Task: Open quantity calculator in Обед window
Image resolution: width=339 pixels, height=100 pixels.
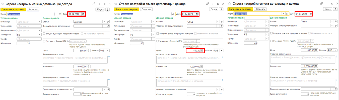Action: (x=201, y=66)
